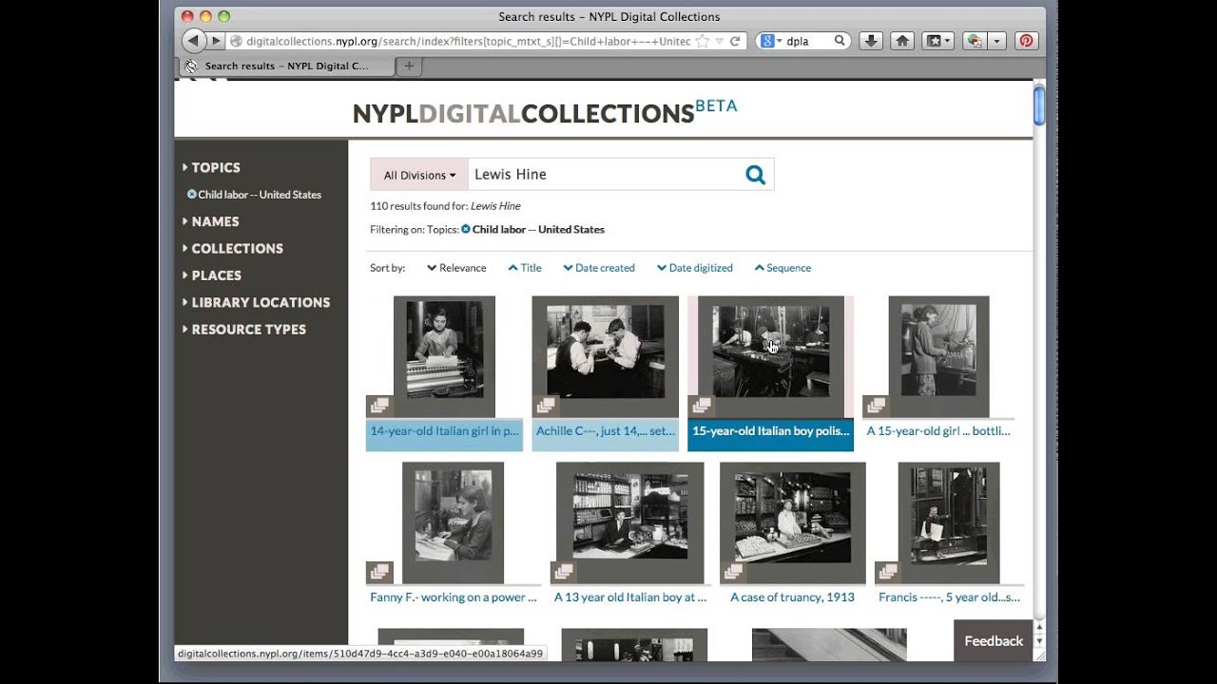Open the 15-year-old girl bottling thumbnail

(x=938, y=356)
